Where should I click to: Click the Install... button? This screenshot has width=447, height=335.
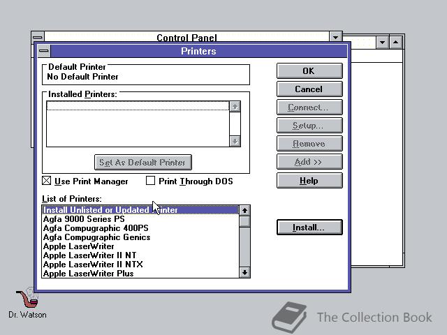click(309, 228)
